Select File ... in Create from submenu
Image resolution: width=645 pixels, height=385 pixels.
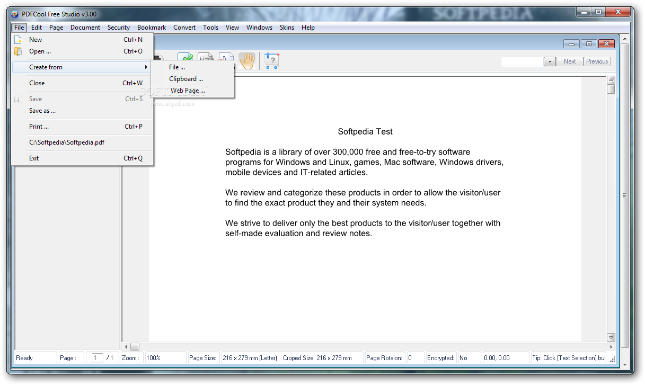click(192, 67)
